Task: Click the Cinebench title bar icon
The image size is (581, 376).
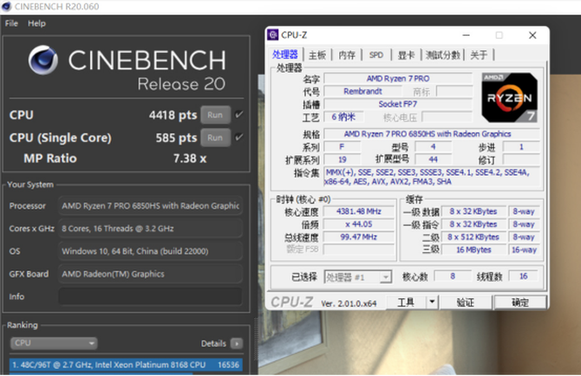Action: (6, 6)
